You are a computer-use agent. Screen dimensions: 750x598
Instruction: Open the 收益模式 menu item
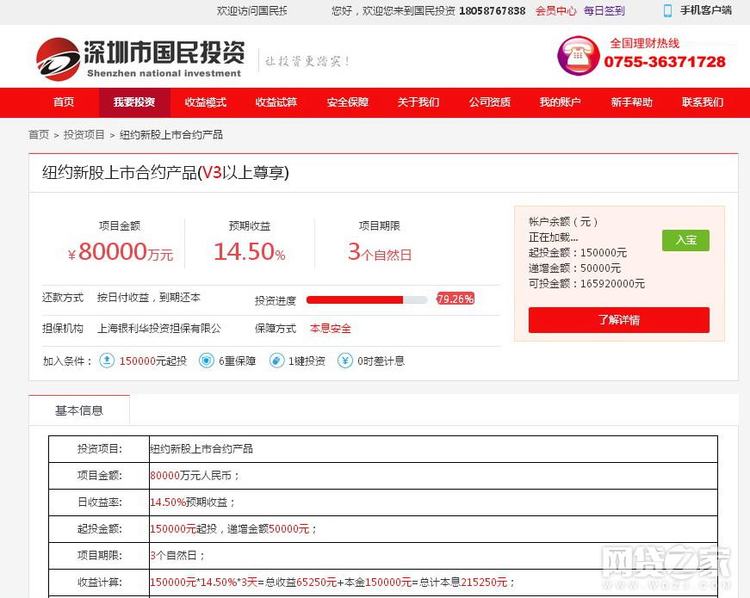point(205,102)
